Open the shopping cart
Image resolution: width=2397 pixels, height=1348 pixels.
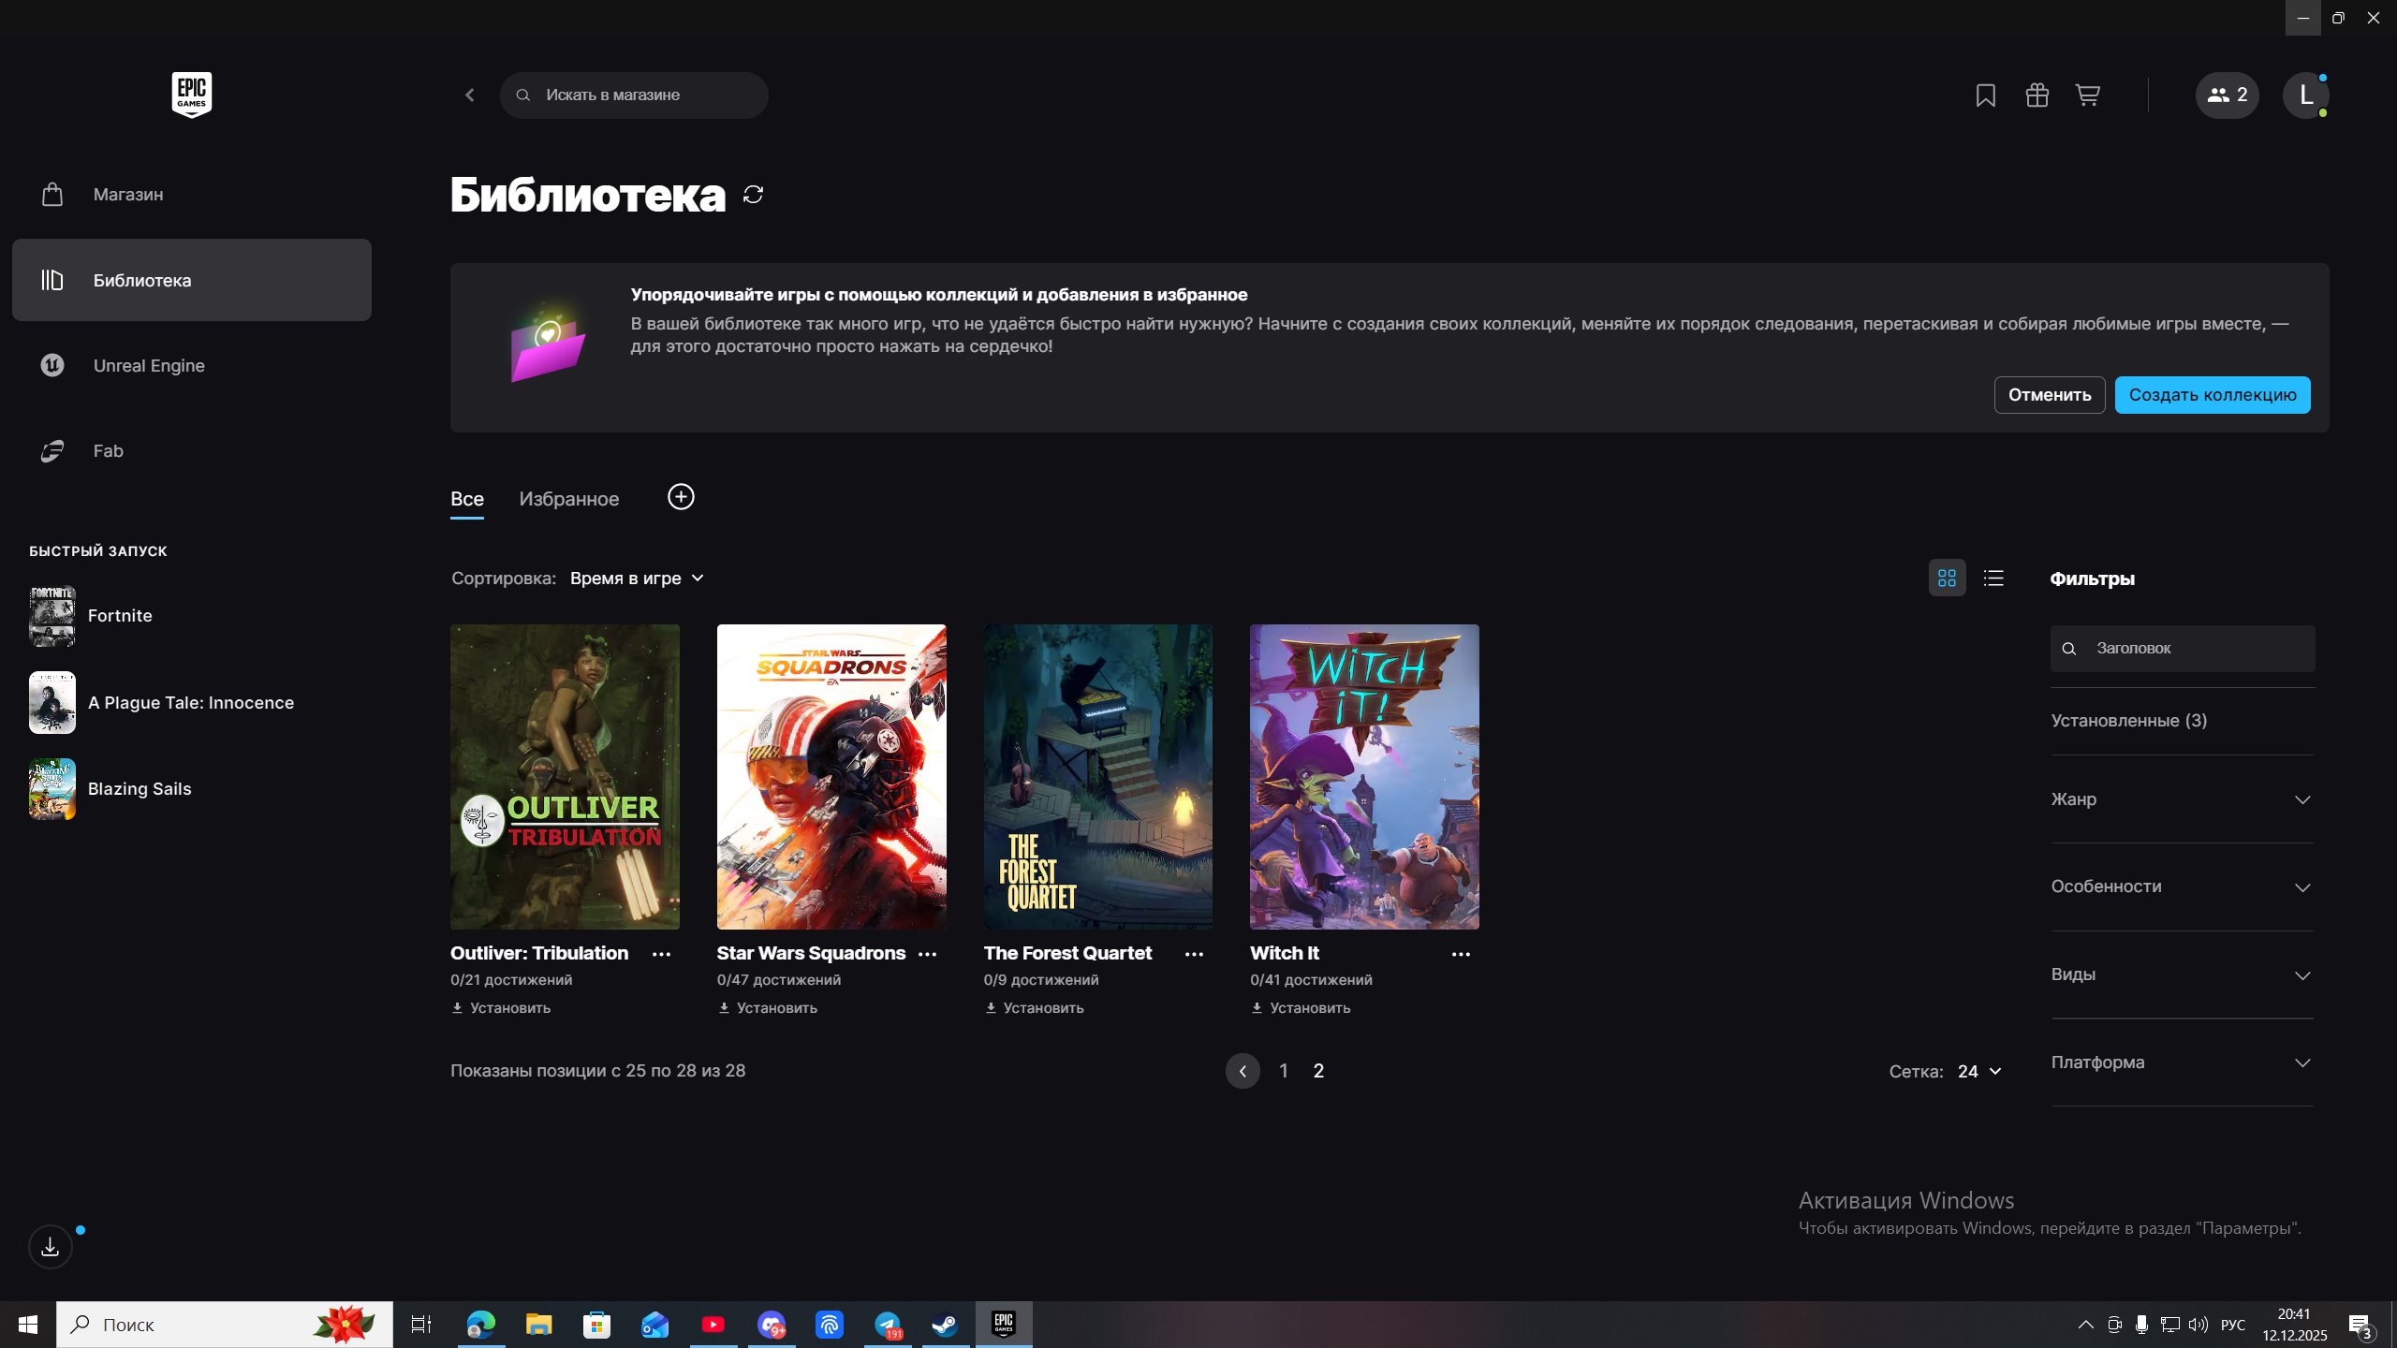tap(2087, 95)
